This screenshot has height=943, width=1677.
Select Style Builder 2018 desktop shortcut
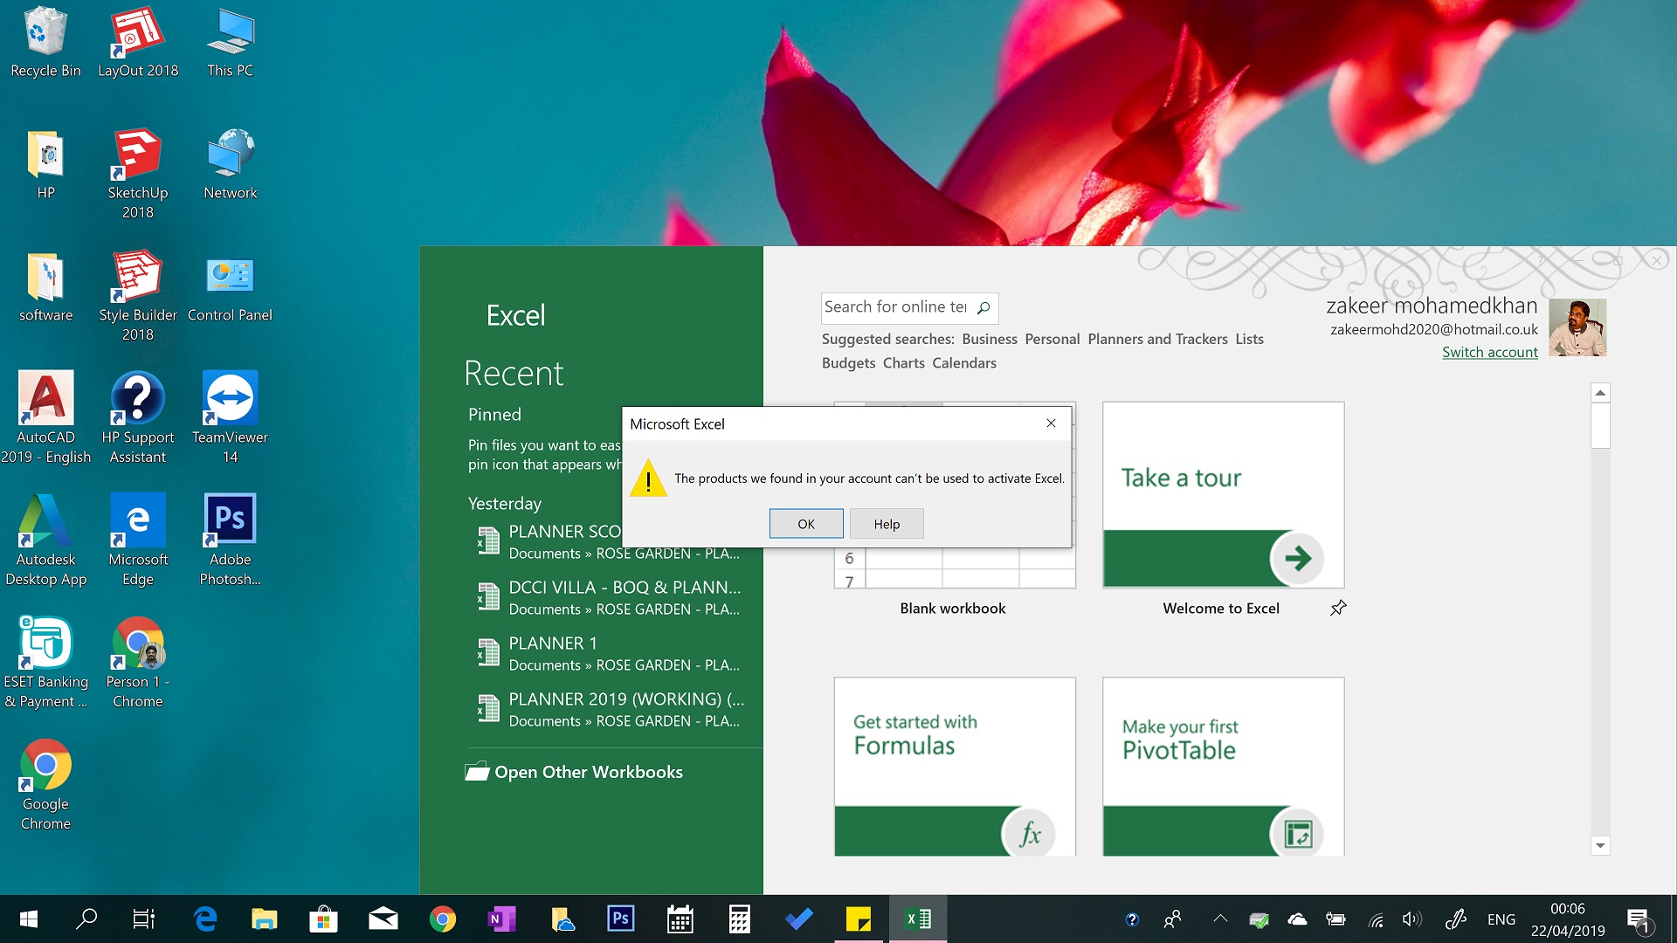138,295
